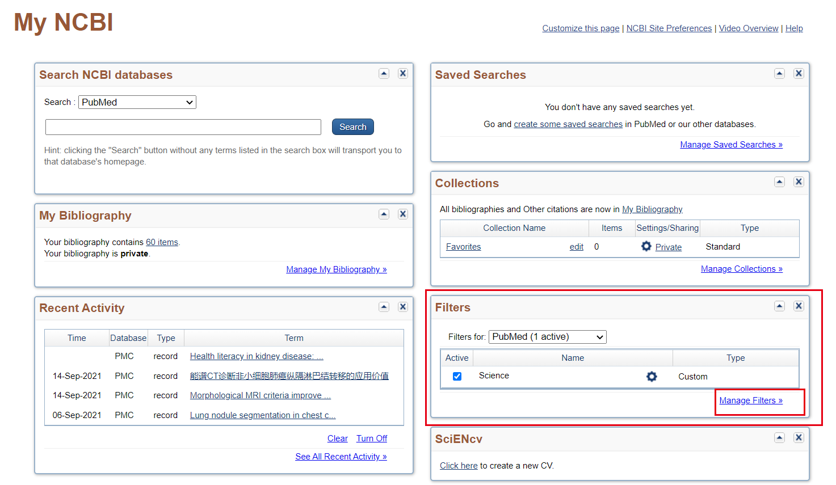Click the 60 items bibliography link

tap(162, 242)
